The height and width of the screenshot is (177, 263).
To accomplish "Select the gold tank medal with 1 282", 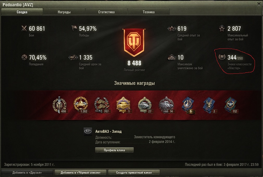I will pos(81,105).
